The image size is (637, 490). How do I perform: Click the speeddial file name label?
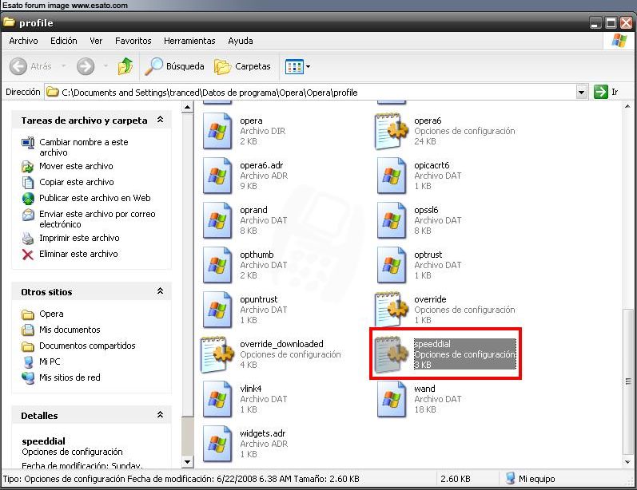click(432, 344)
